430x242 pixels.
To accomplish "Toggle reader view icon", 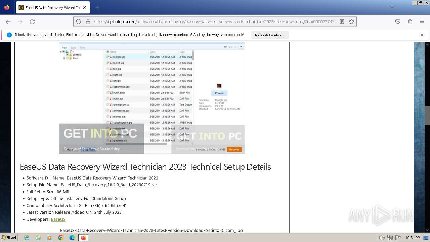I will [x=342, y=22].
